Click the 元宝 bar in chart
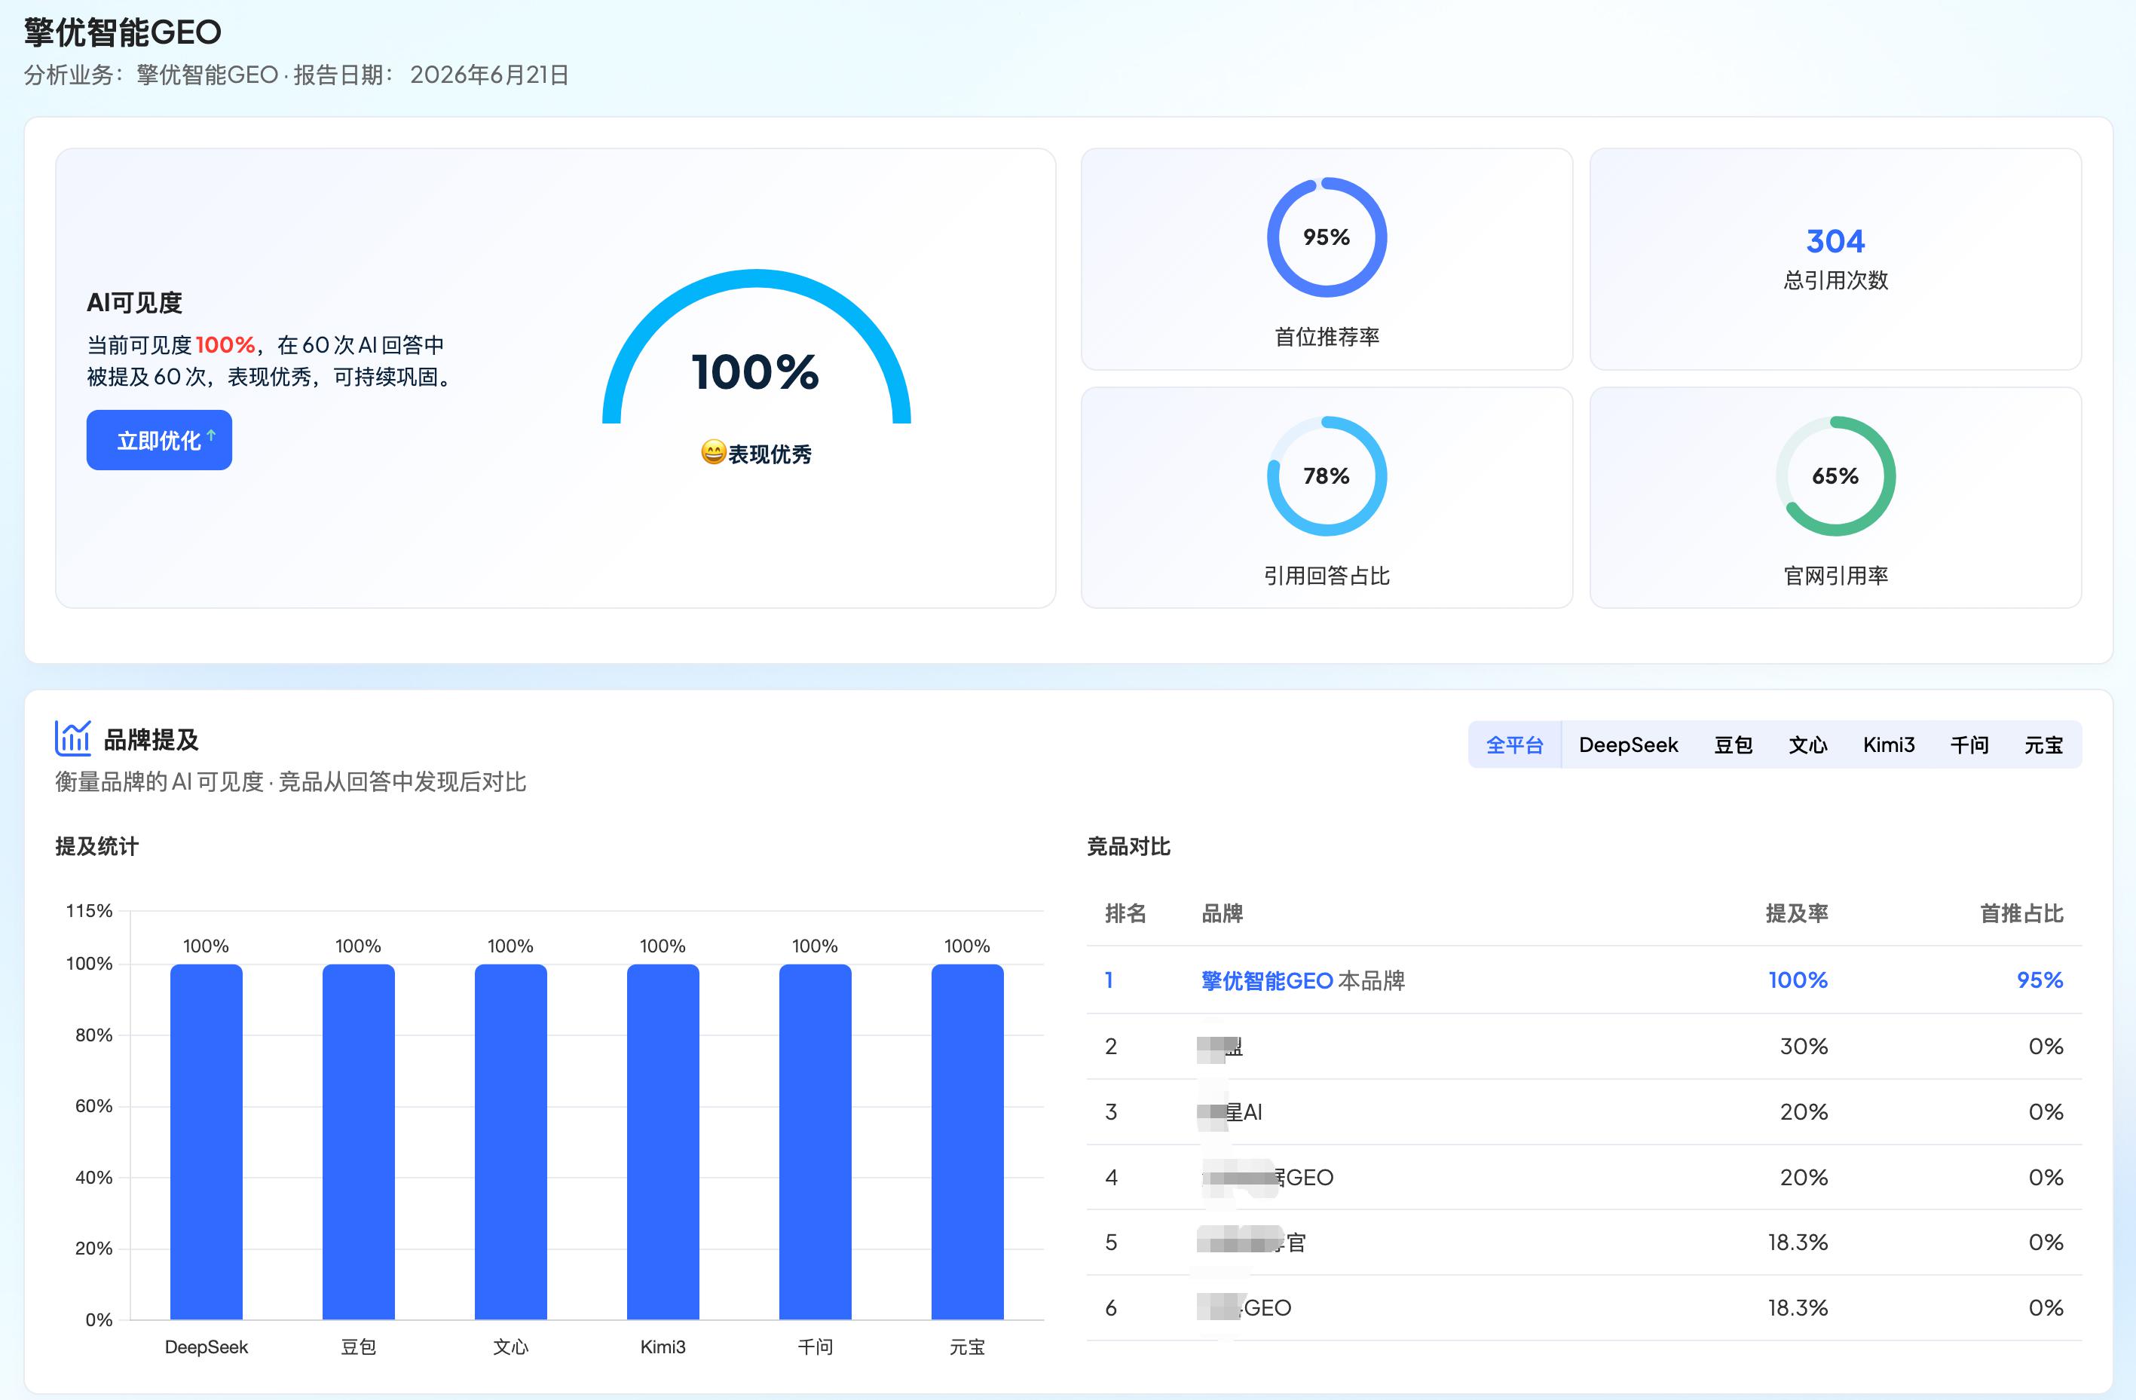The image size is (2136, 1400). tap(968, 1142)
